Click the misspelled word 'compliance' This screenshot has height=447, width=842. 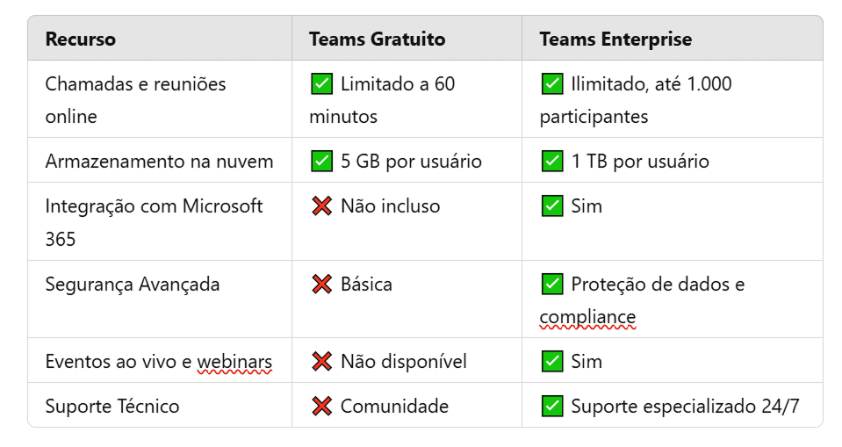[587, 317]
